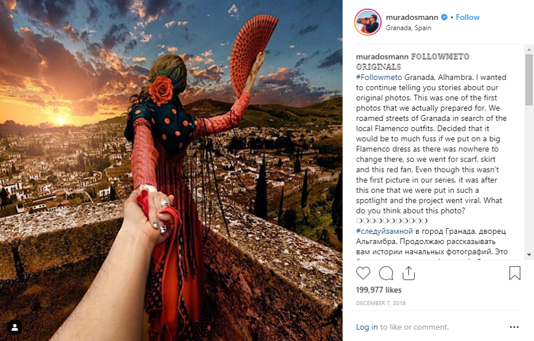The width and height of the screenshot is (534, 341).
Task: Open muradosmann's profile picture avatar
Action: [x=368, y=22]
